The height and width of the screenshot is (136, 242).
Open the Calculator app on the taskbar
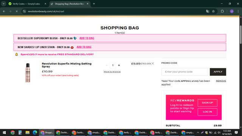coord(20,133)
